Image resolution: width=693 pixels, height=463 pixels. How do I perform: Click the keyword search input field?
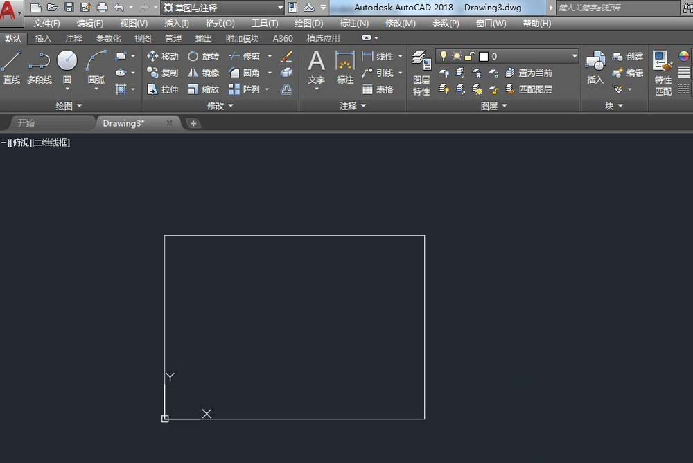[x=617, y=8]
